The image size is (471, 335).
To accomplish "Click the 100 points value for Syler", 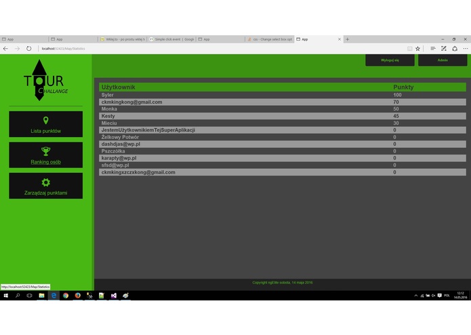I will 397,95.
